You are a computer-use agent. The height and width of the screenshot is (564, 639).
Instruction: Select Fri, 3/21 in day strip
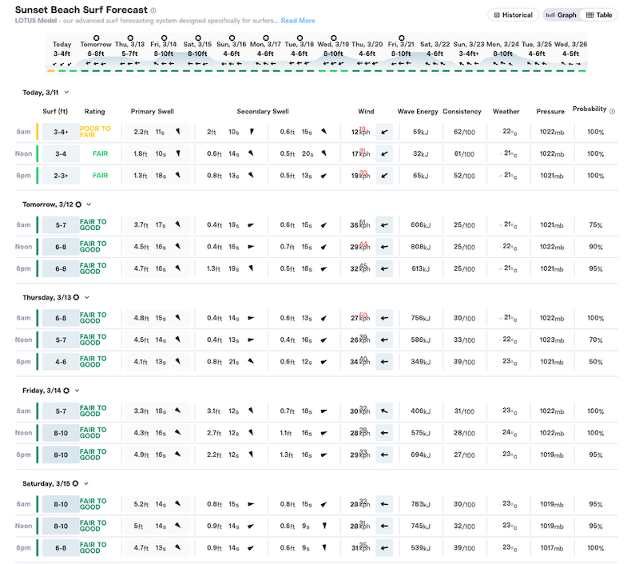(x=401, y=52)
